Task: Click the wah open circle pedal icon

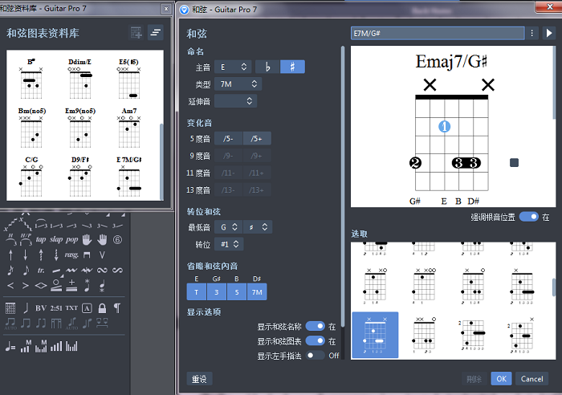Action: pos(56,285)
